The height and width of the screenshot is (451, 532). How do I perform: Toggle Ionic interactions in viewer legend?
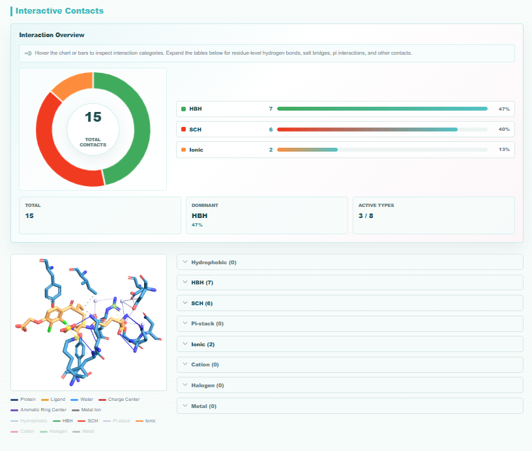pos(145,421)
